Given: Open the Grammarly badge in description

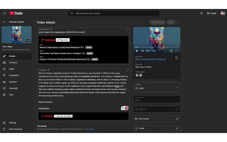Looking at the screenshot, I should [125, 108].
